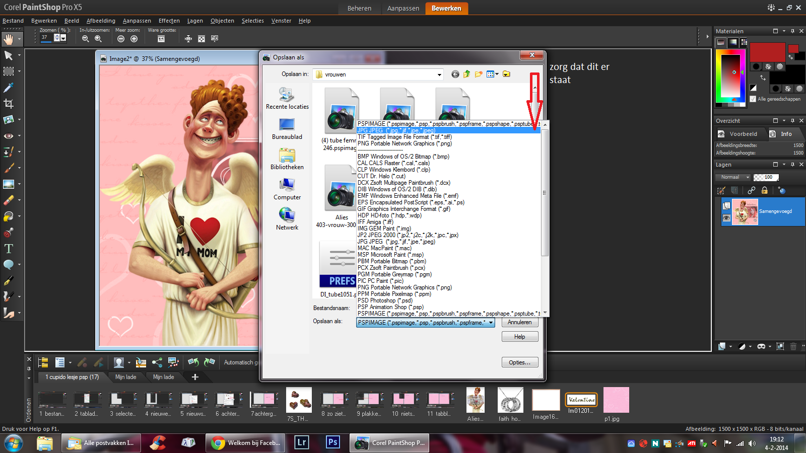The image size is (806, 453).
Task: Toggle Alle gereedschappen checkbox
Action: point(753,99)
